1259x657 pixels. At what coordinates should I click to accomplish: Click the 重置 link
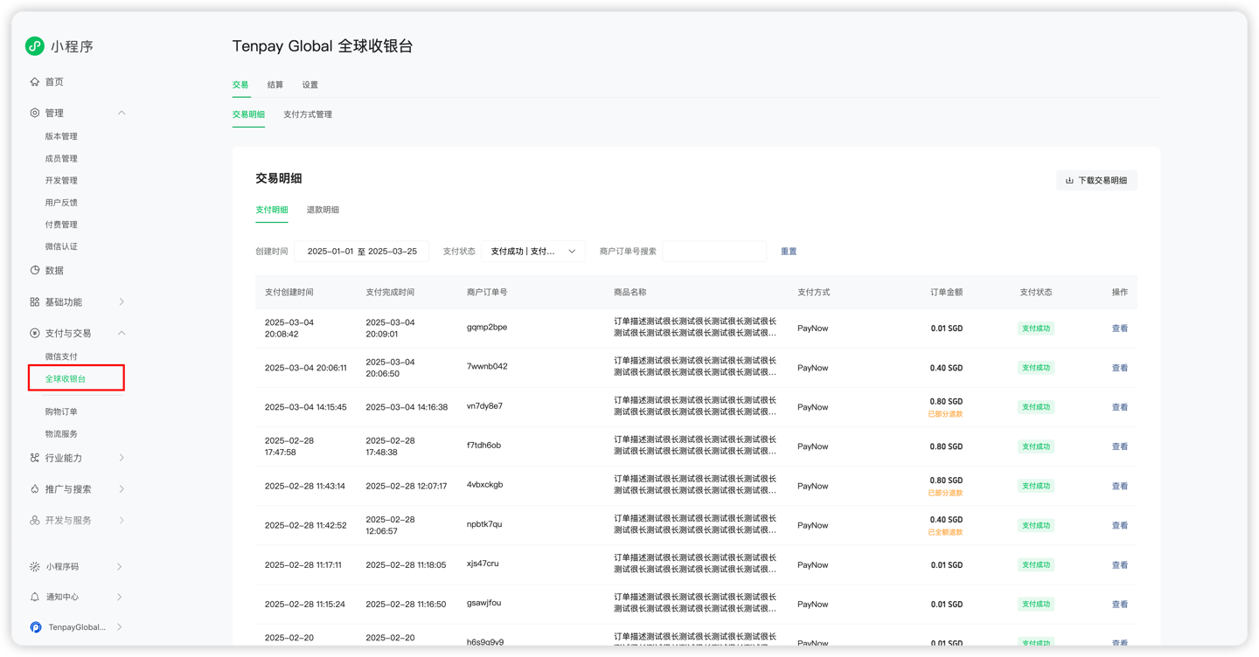[789, 252]
